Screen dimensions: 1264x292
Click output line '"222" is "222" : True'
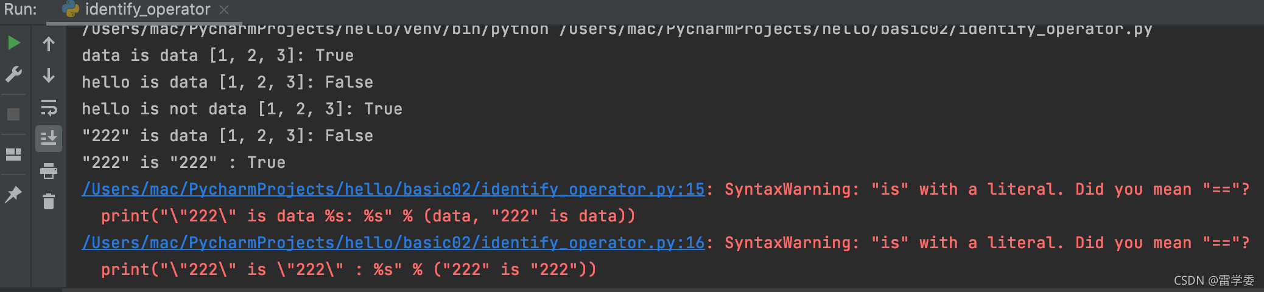coord(183,162)
